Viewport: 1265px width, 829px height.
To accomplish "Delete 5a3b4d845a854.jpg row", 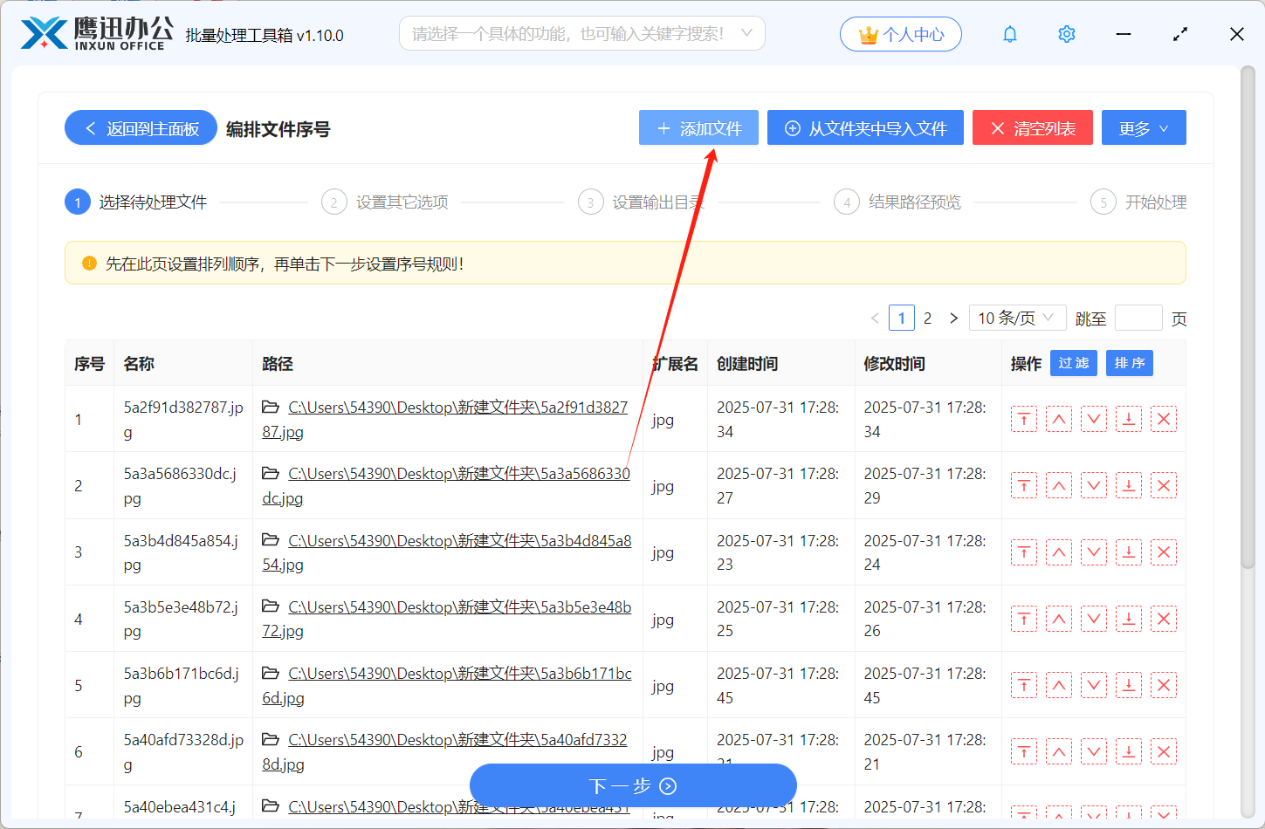I will 1164,552.
